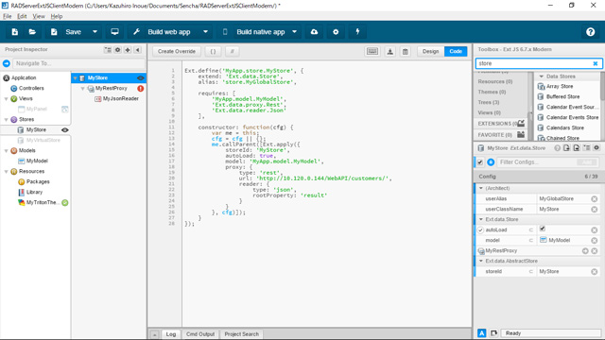Open settings gear in the main toolbar
Image resolution: width=605 pixels, height=340 pixels.
pyautogui.click(x=336, y=32)
